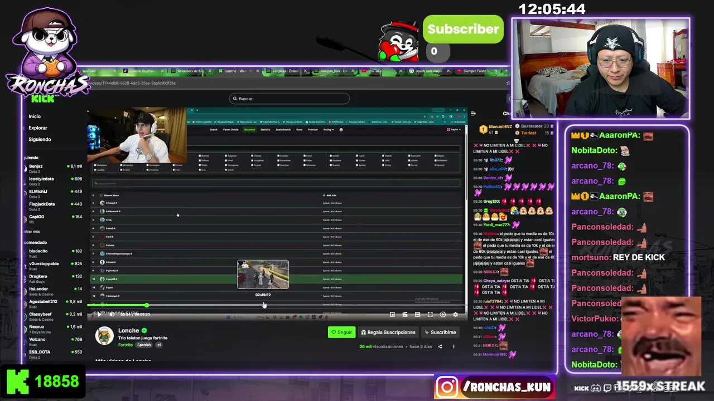Image resolution: width=714 pixels, height=401 pixels.
Task: Open CapiGG channel in the sidebar
Action: click(x=54, y=218)
